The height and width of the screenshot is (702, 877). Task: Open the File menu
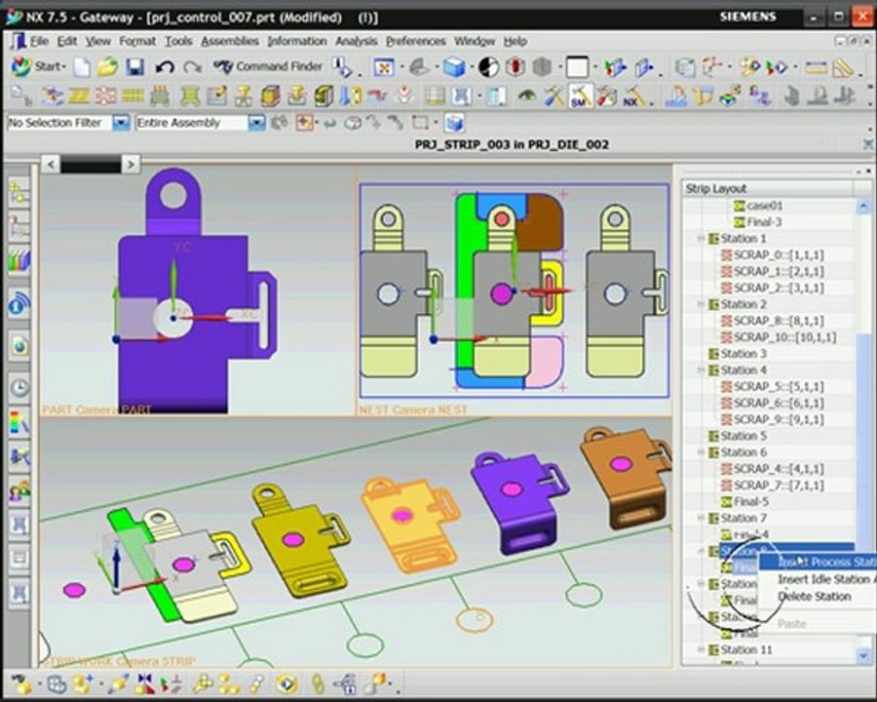pyautogui.click(x=39, y=41)
